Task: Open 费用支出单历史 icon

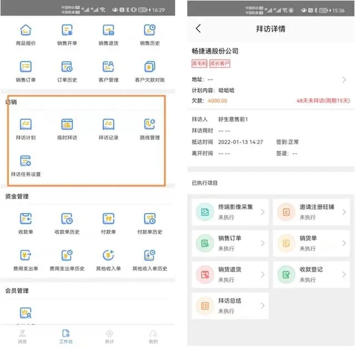Action: click(67, 255)
